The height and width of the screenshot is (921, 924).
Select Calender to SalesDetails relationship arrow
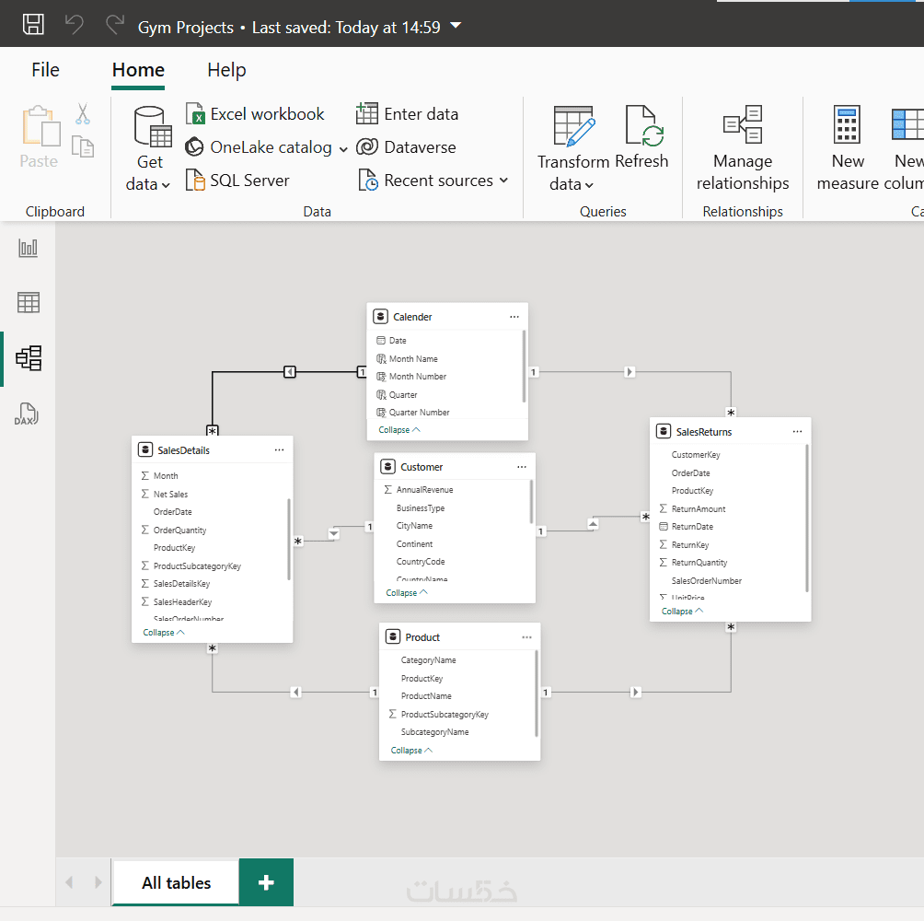tap(289, 371)
